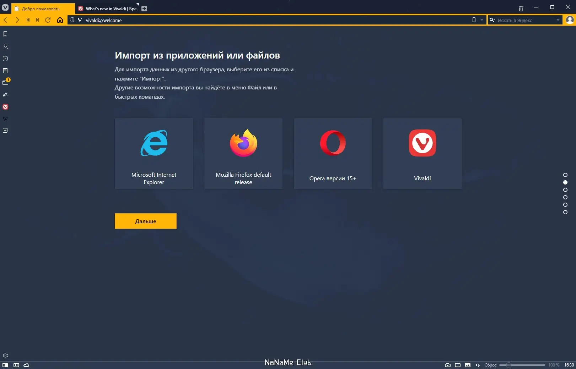The height and width of the screenshot is (369, 576).
Task: Open the History side panel
Action: (5, 59)
